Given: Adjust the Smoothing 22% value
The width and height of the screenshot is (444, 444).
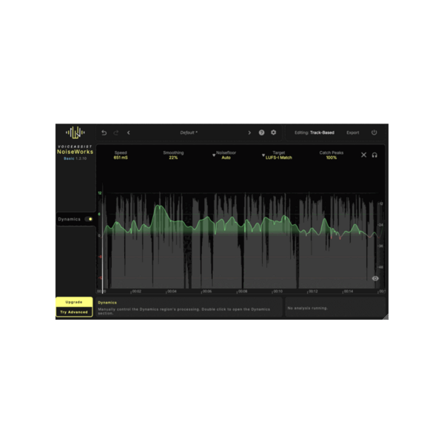Looking at the screenshot, I should point(173,155).
